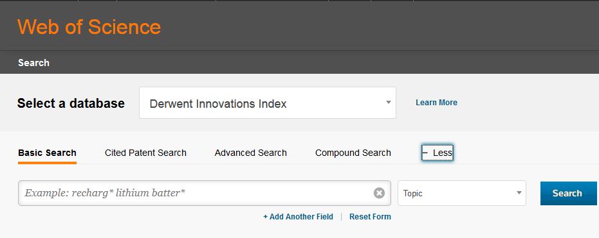Select the Basic Search tab

pos(47,153)
